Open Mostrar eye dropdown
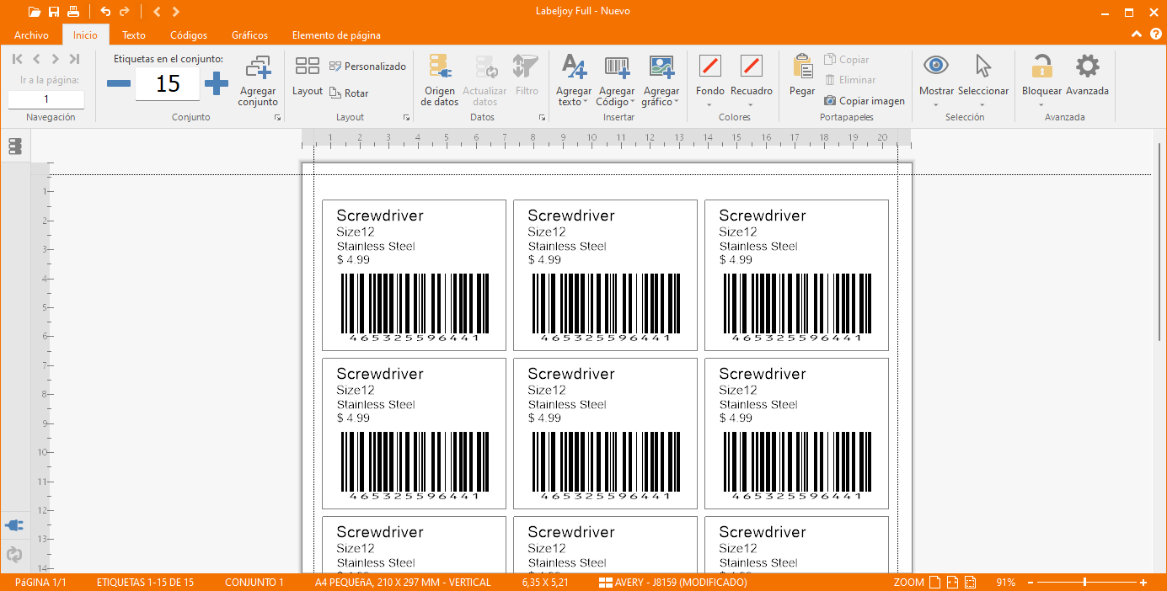This screenshot has width=1167, height=591. pos(936,81)
